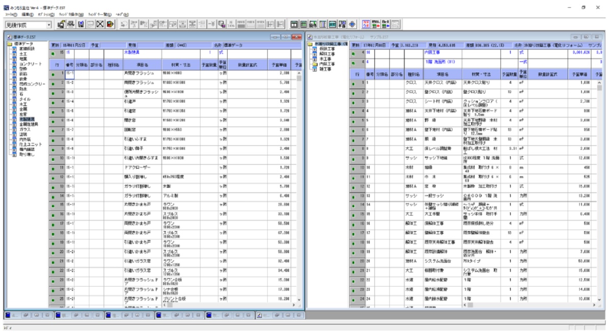Select タイル in the left tree
The image size is (609, 333).
(25, 99)
